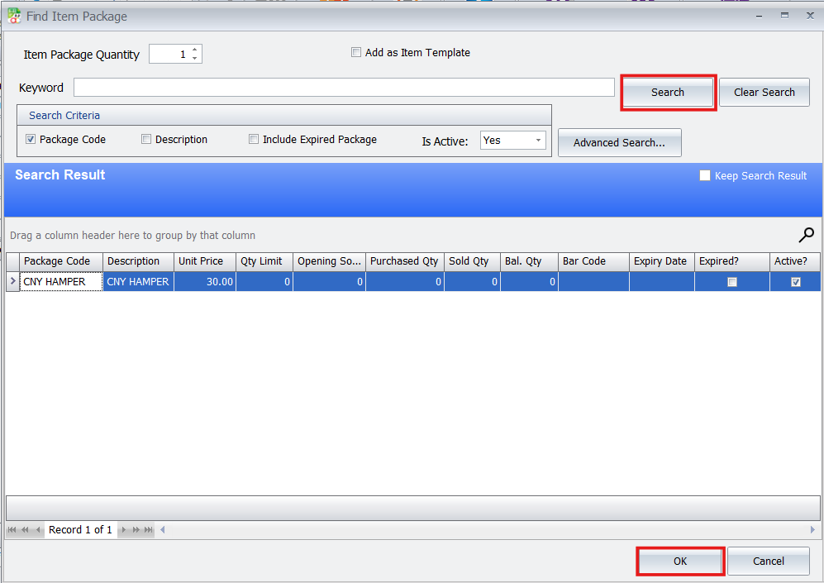824x583 pixels.
Task: Increase Item Package Quantity with up arrow
Action: tap(194, 49)
